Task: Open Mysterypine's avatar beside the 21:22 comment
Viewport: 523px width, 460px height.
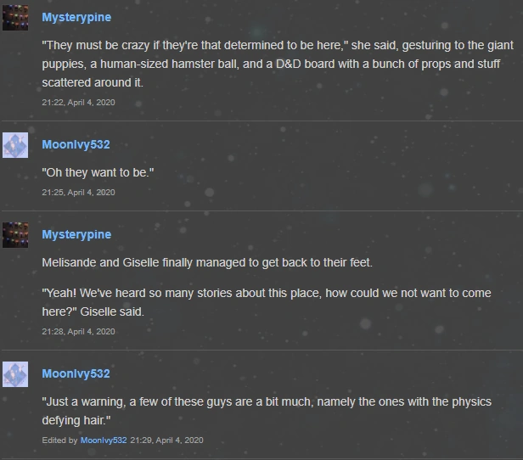Action: tap(15, 18)
